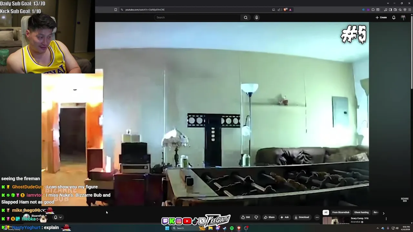Click the cast/screen icon in the address bar

pyautogui.click(x=273, y=10)
